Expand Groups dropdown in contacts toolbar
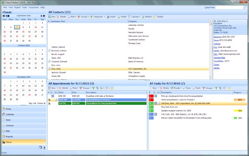 click(x=83, y=17)
